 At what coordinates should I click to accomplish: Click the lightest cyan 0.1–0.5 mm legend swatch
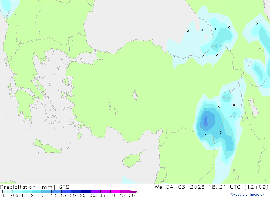pyautogui.click(x=7, y=192)
